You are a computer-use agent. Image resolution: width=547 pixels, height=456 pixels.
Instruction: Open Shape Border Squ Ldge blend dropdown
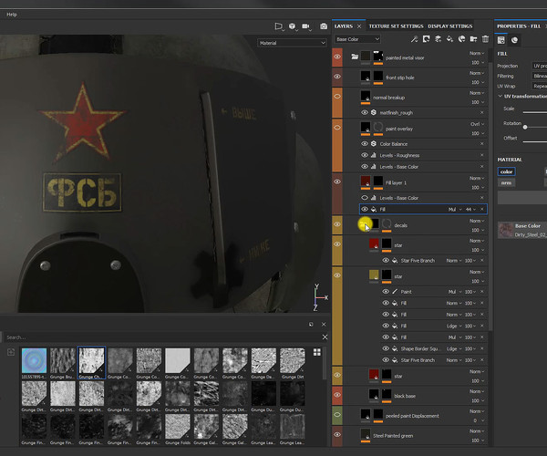pyautogui.click(x=455, y=348)
